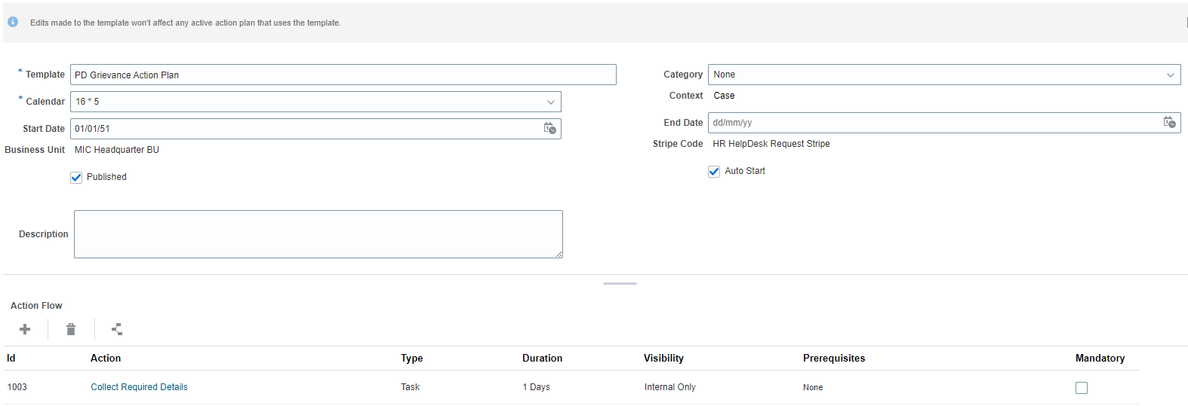1188x406 pixels.
Task: Uncheck the Published checkbox
Action: coord(76,178)
